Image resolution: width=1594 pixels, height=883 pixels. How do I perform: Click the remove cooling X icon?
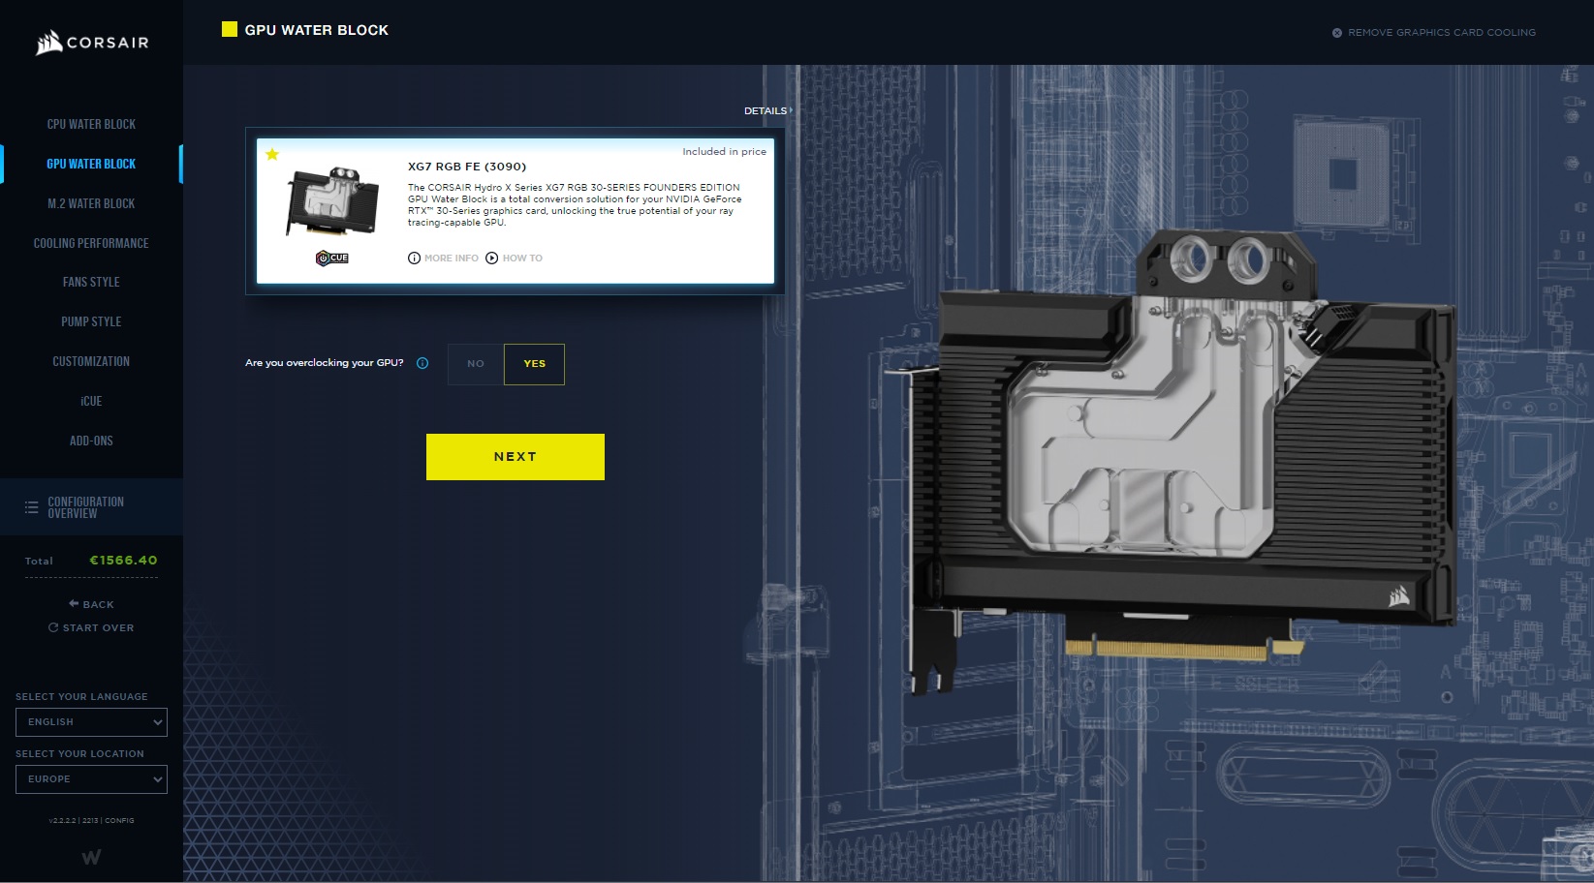click(x=1337, y=33)
